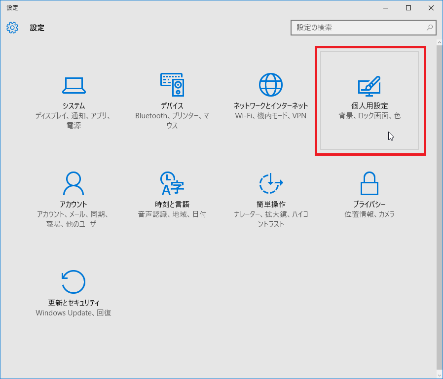Click the Windows Update、回復 description

pyautogui.click(x=74, y=312)
